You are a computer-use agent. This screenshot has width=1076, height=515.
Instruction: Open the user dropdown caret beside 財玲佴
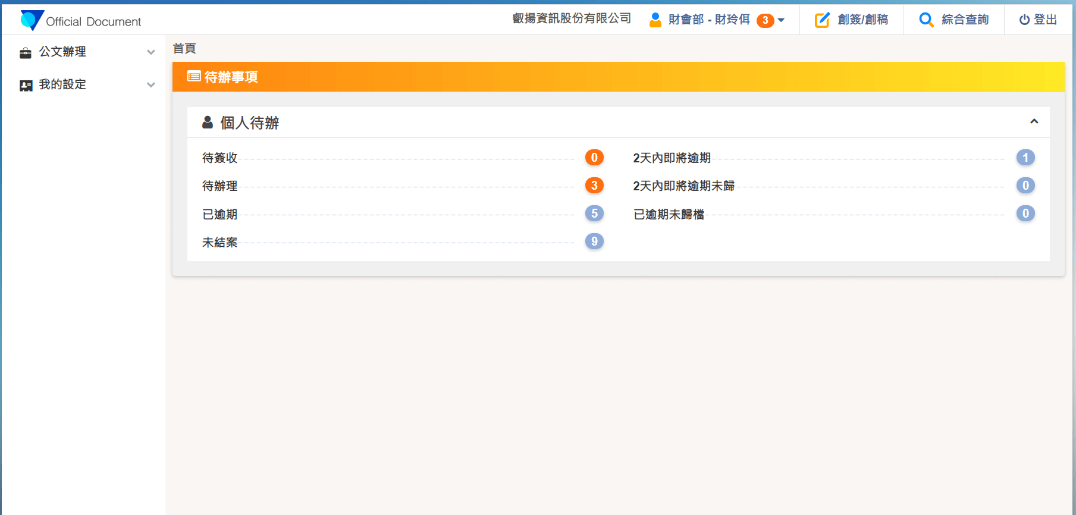781,20
